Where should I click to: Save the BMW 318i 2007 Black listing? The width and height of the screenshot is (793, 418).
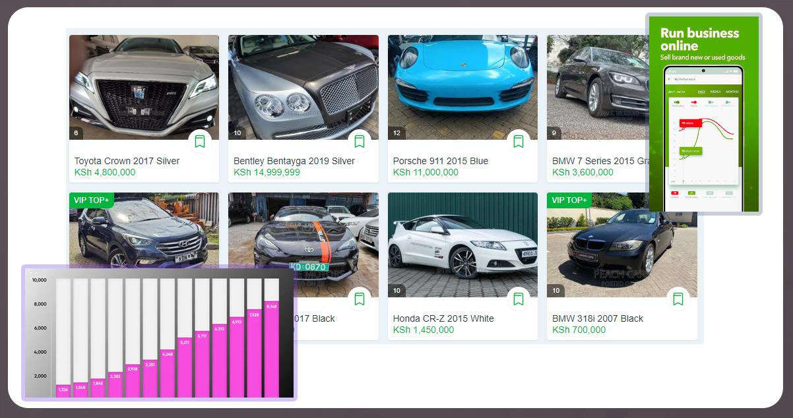[x=678, y=299]
